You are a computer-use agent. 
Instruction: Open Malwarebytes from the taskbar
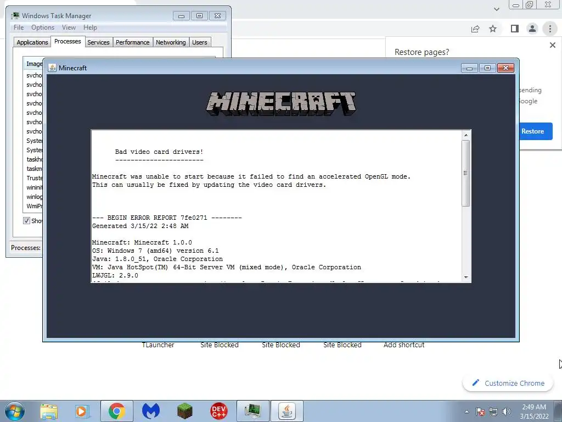pyautogui.click(x=150, y=411)
